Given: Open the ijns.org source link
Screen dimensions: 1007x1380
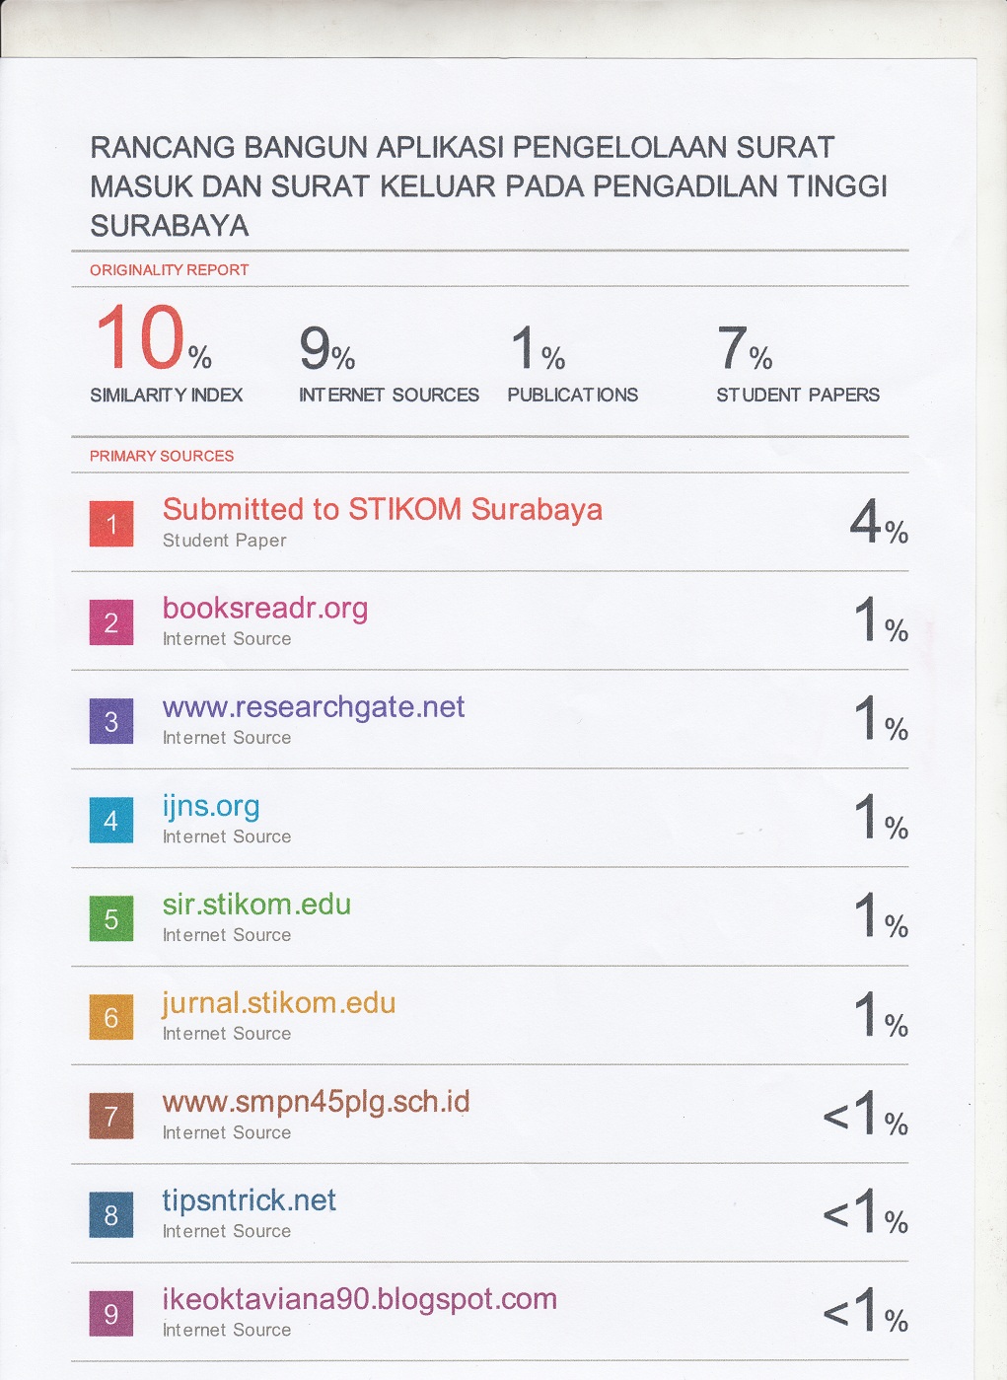Looking at the screenshot, I should (x=211, y=807).
